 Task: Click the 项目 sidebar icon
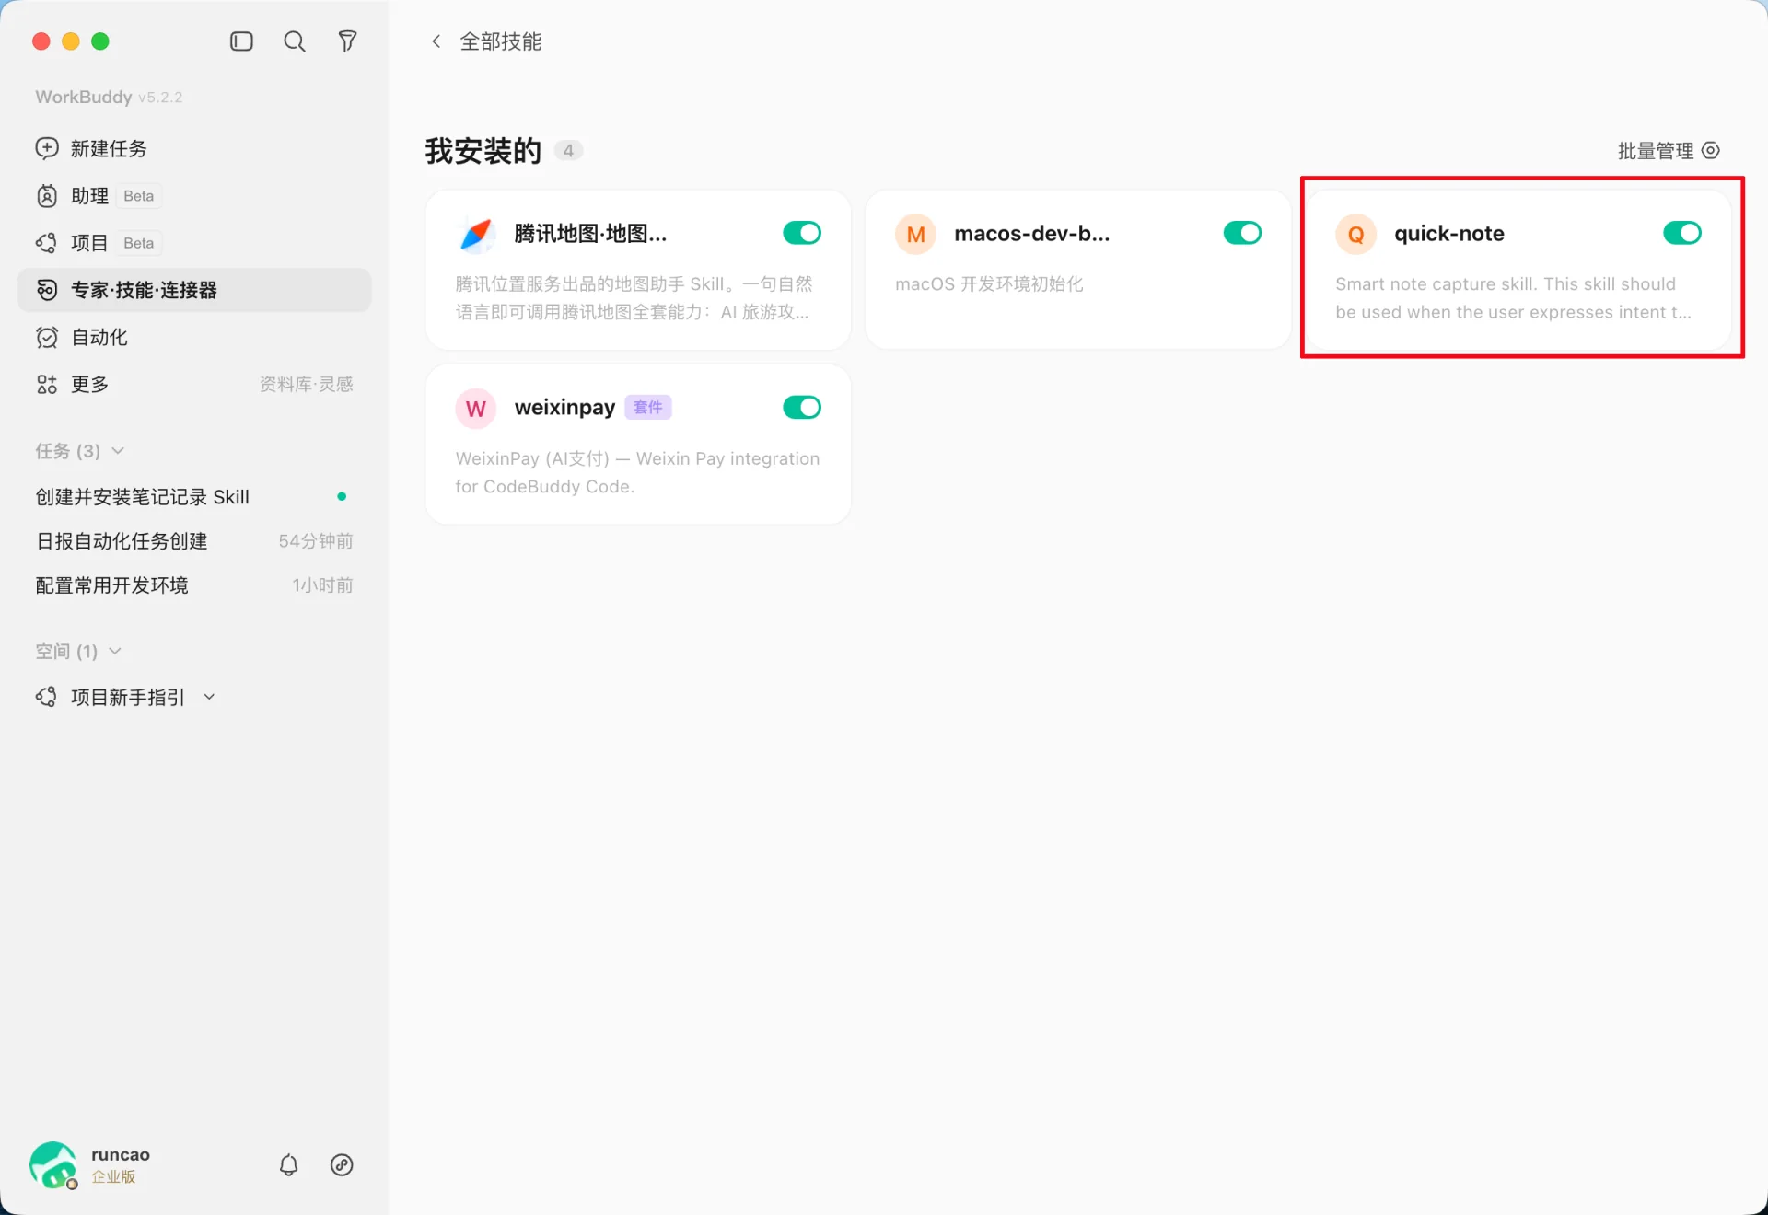pyautogui.click(x=47, y=243)
